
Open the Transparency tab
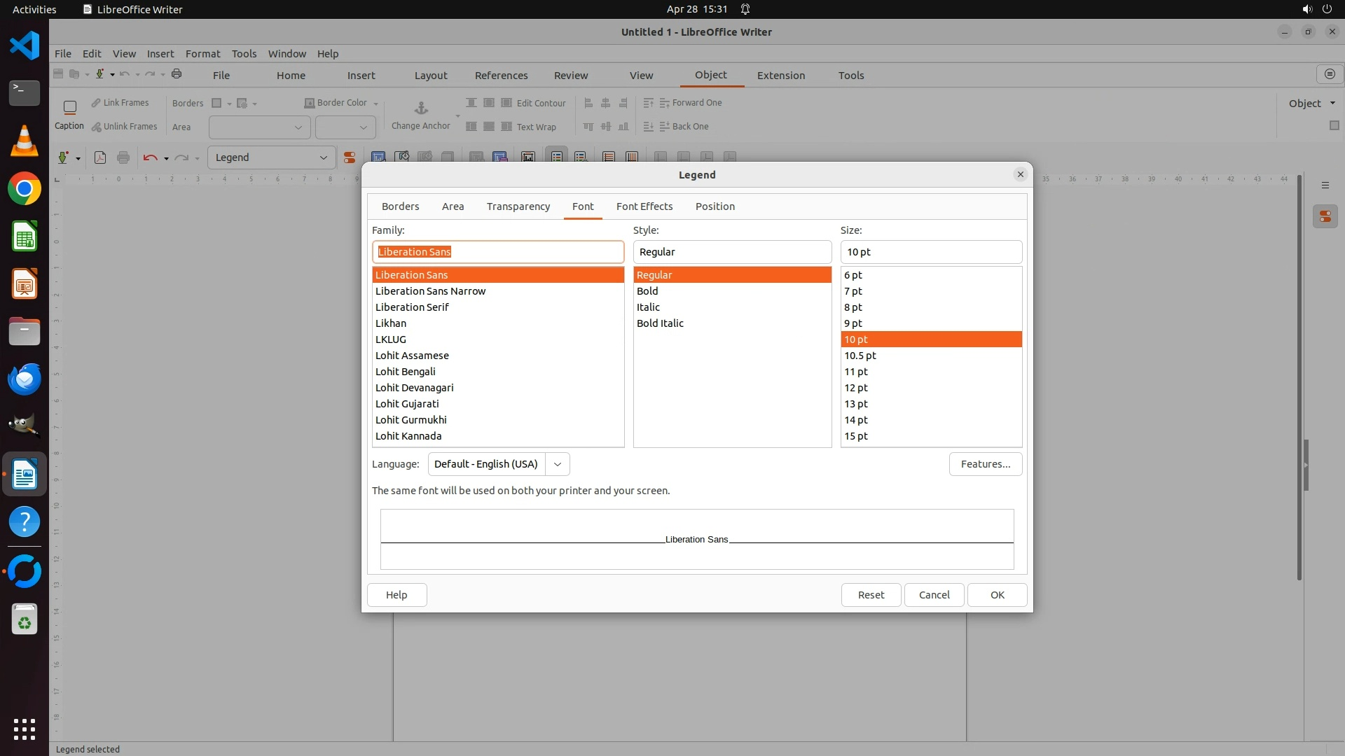[x=518, y=206]
